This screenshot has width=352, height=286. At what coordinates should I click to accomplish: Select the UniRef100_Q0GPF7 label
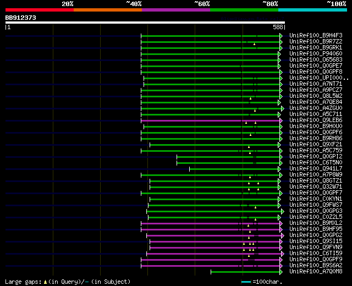coord(316,193)
